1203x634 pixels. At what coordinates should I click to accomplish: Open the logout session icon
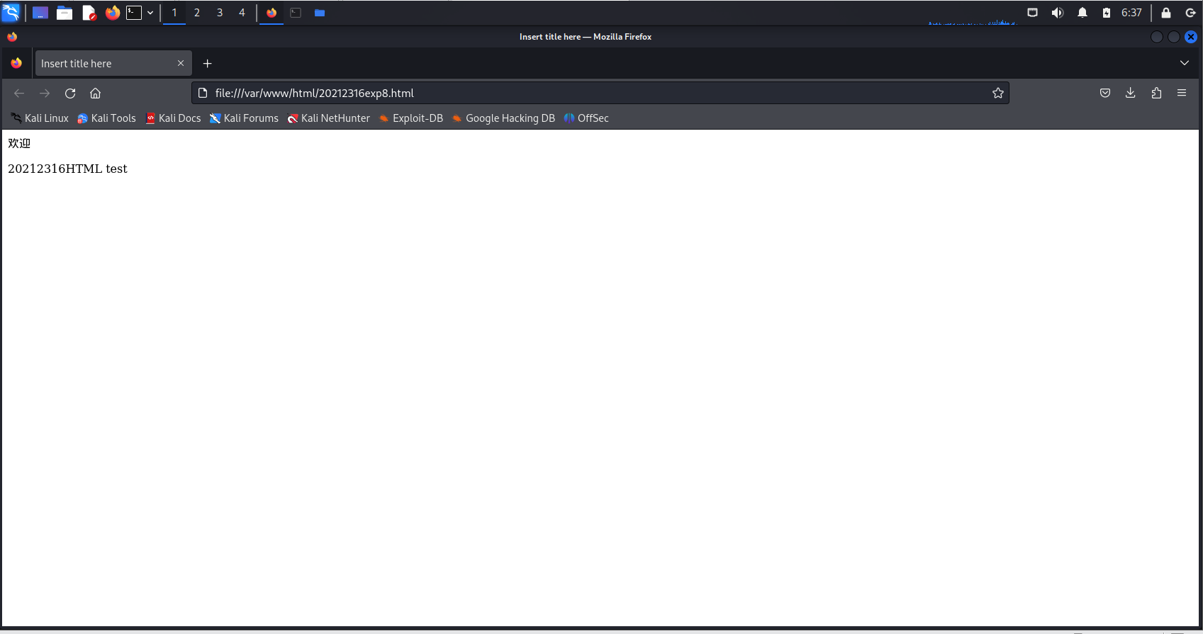click(1190, 13)
